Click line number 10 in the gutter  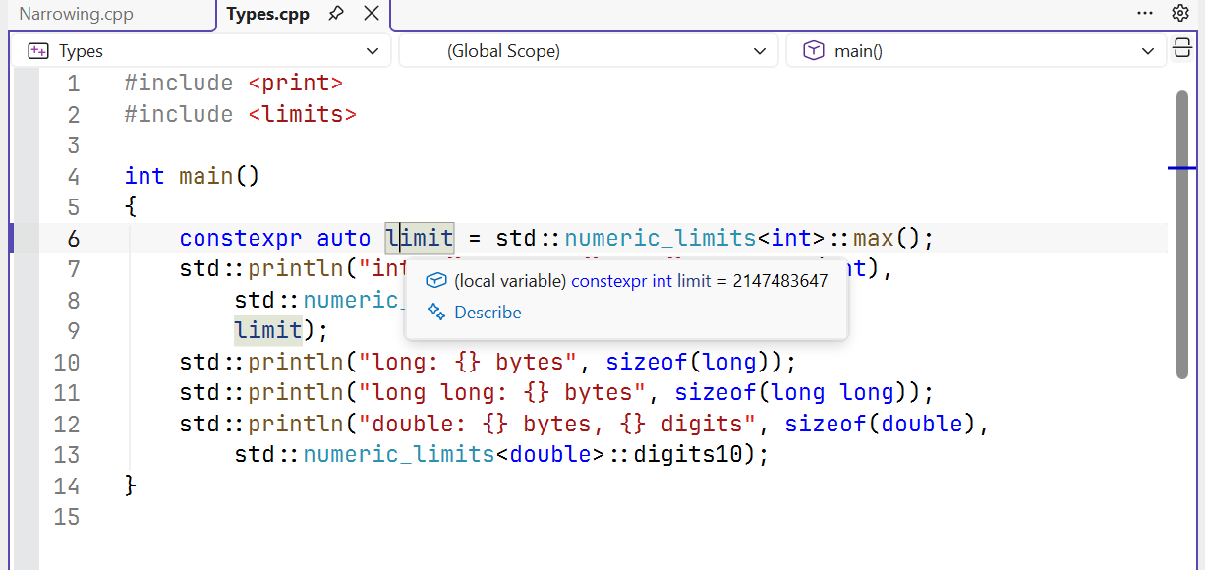pos(67,362)
